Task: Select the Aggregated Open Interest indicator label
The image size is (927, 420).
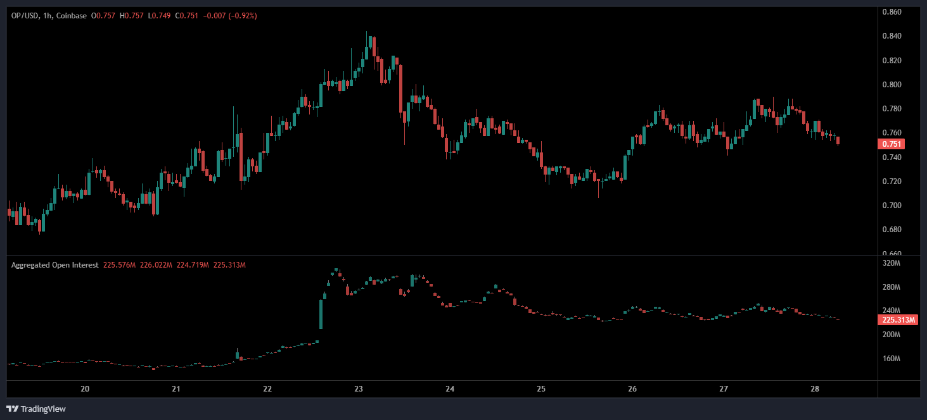Action: point(54,265)
